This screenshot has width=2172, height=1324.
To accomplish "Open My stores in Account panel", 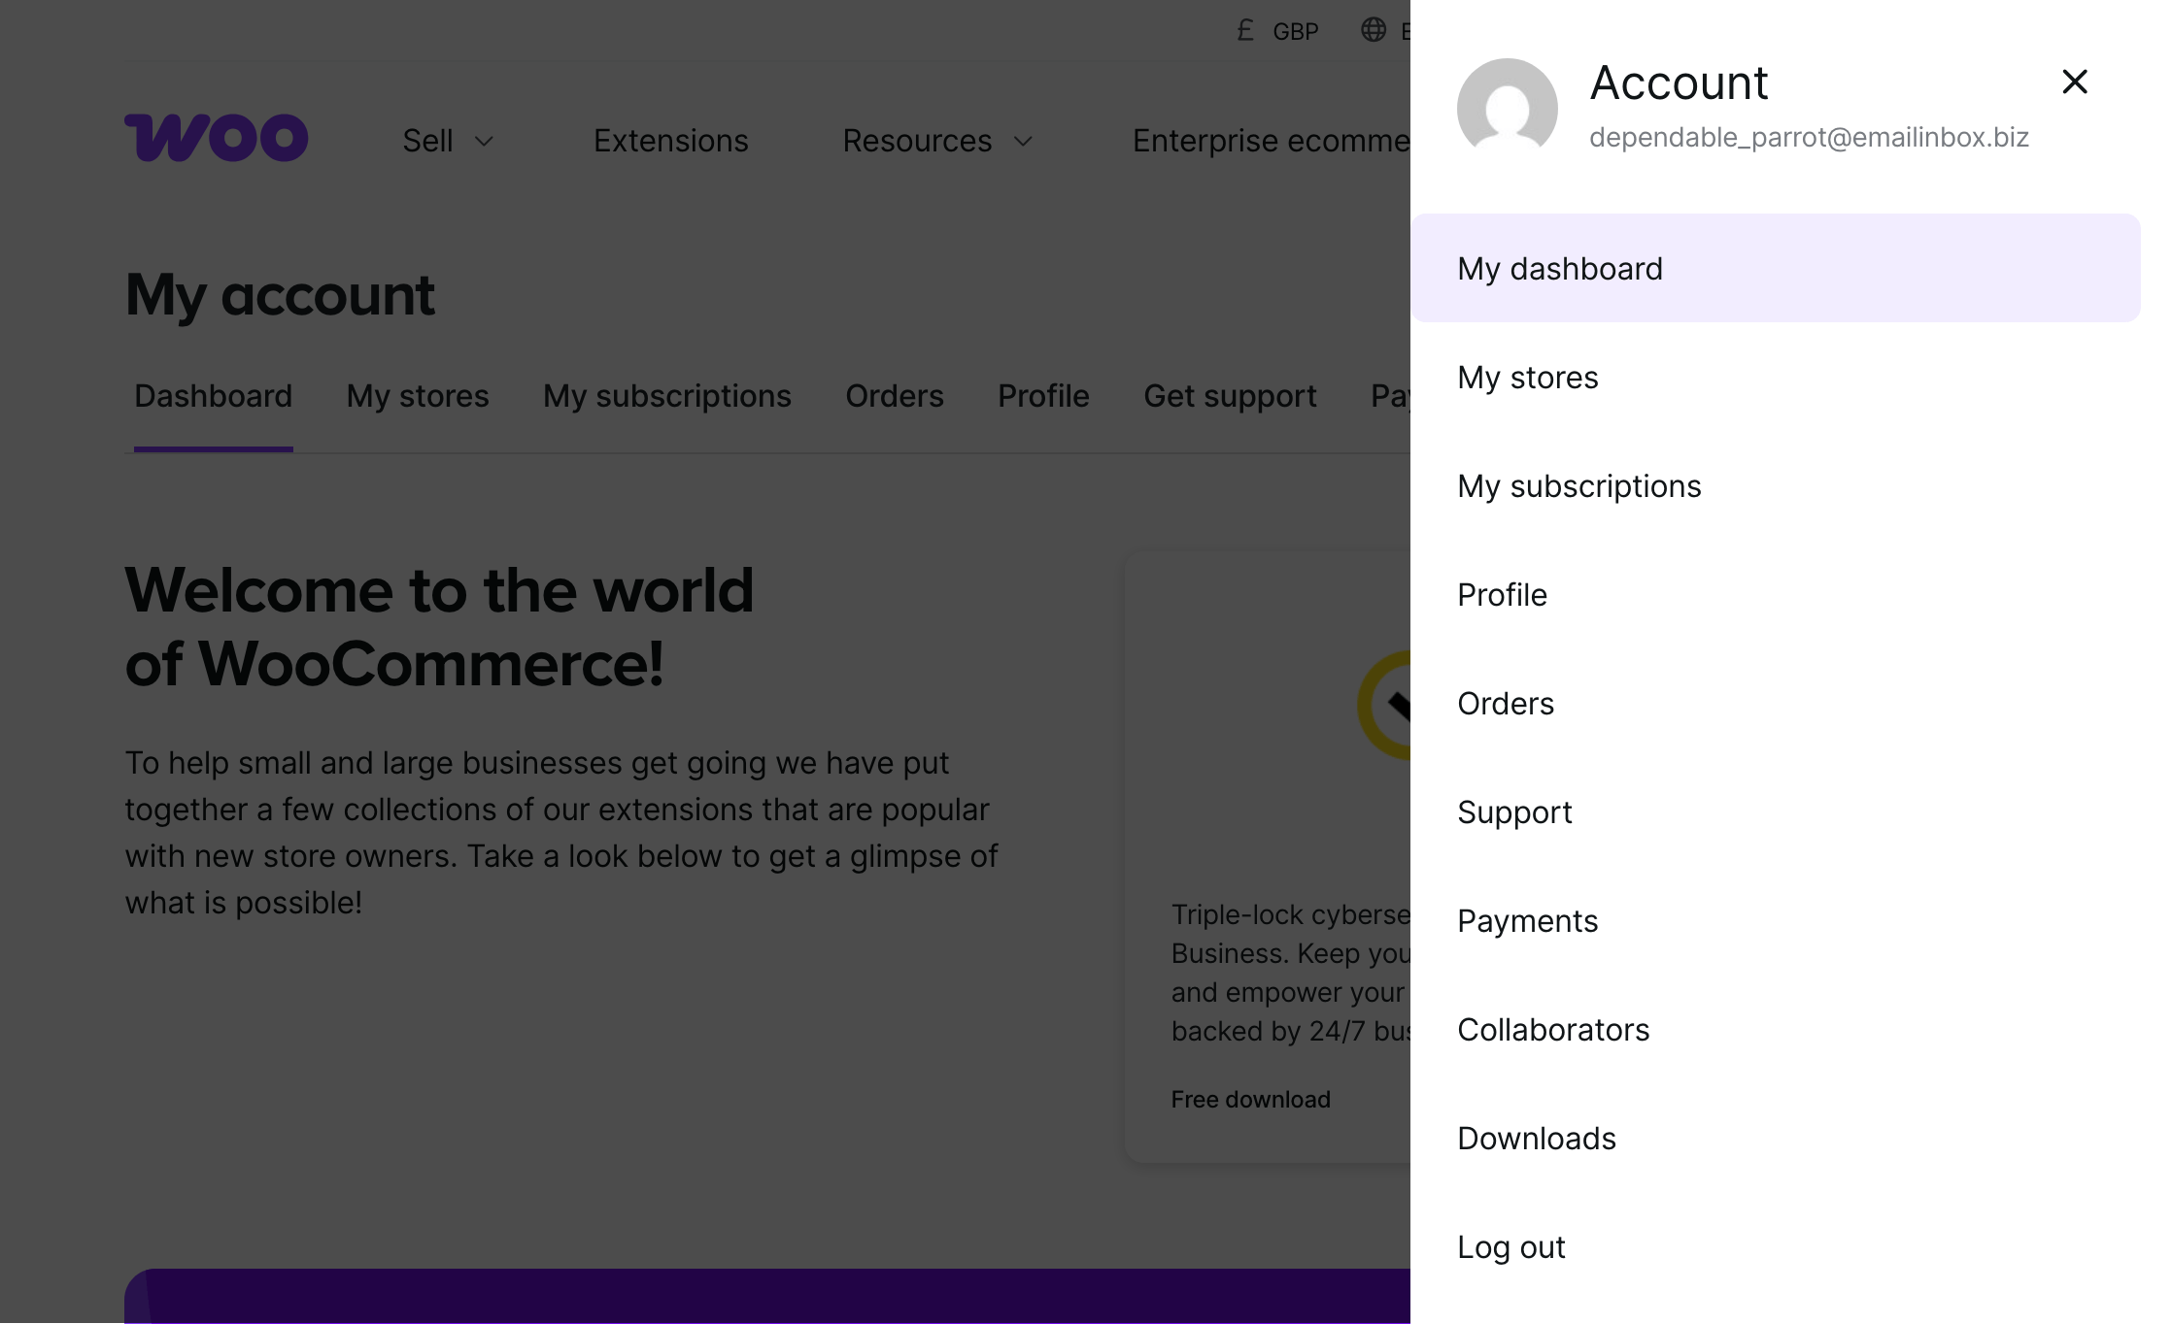I will click(x=1527, y=378).
